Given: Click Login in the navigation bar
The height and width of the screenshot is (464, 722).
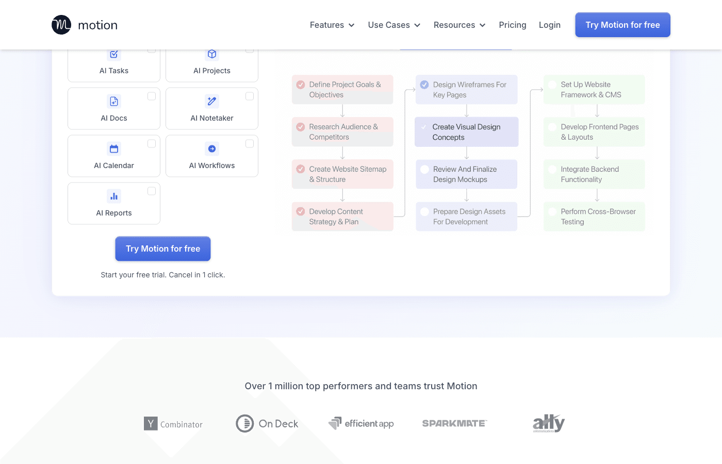Looking at the screenshot, I should (549, 25).
